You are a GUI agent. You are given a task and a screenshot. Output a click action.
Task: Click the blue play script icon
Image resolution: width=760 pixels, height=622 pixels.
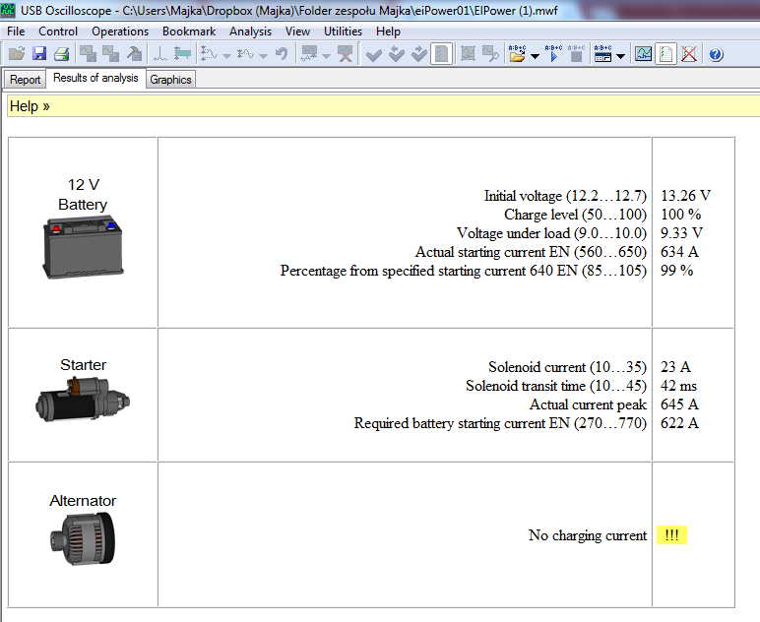pos(553,55)
